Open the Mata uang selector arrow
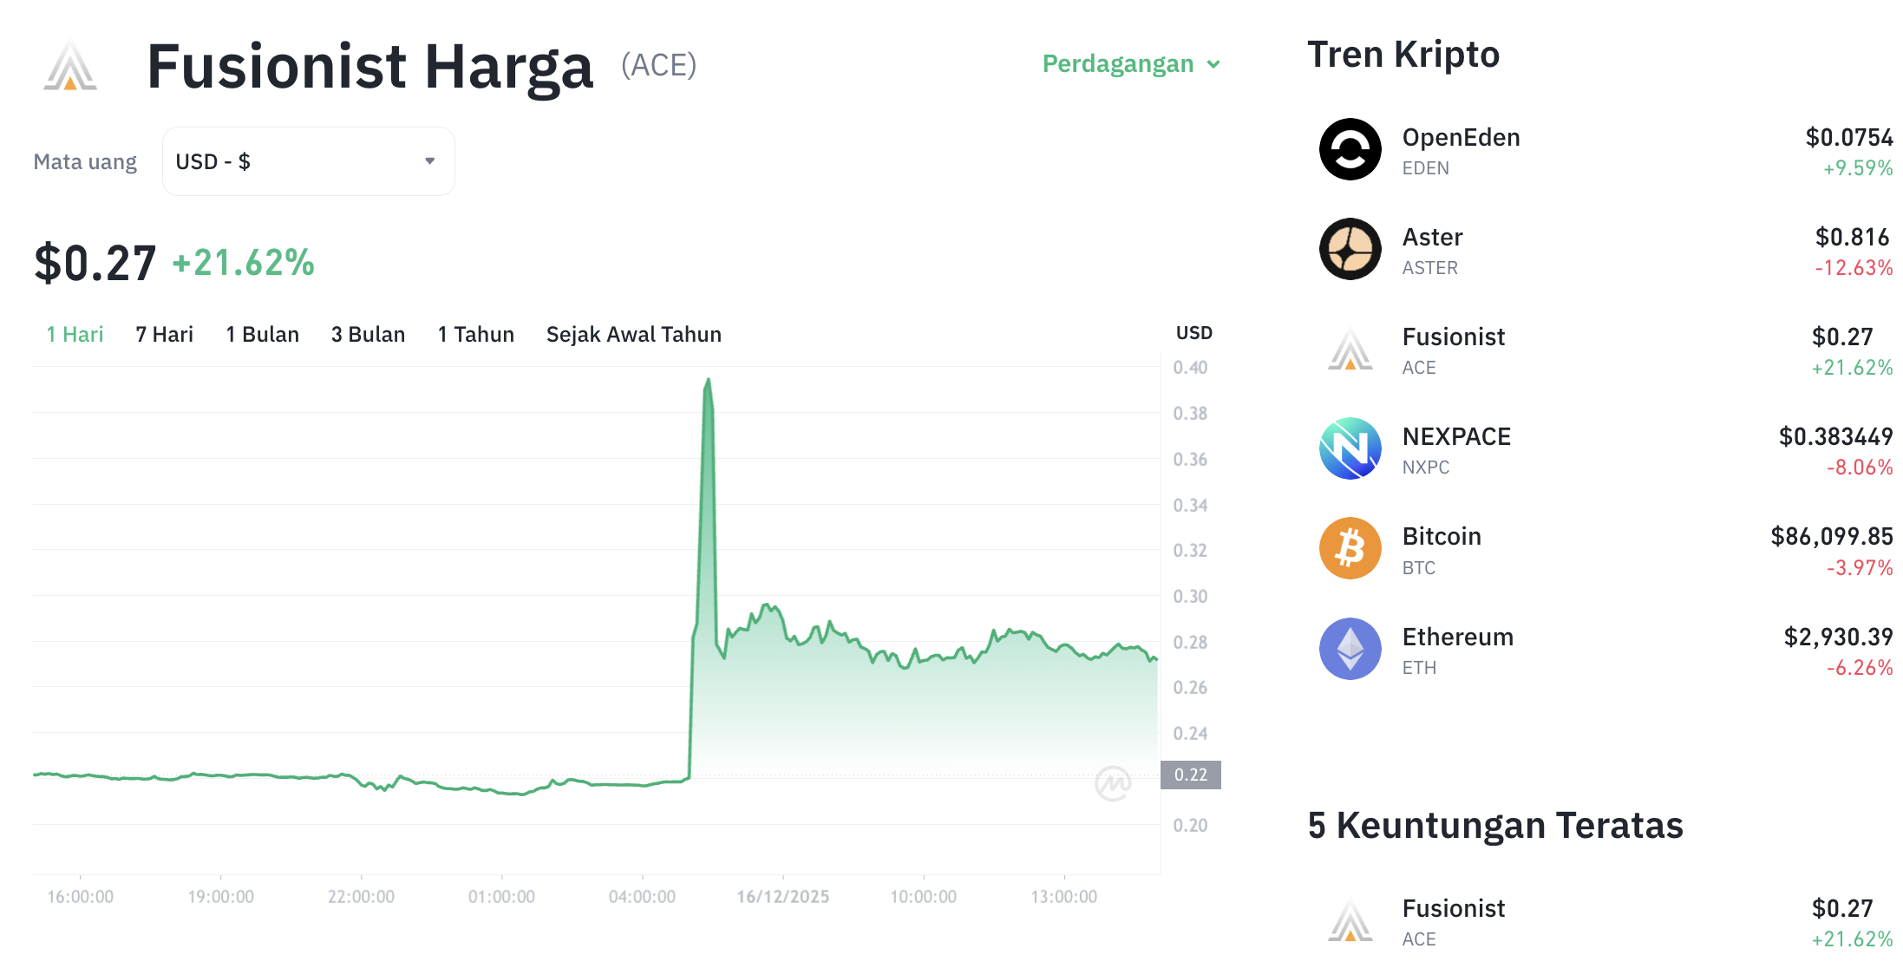The height and width of the screenshot is (968, 1903). pos(429,160)
